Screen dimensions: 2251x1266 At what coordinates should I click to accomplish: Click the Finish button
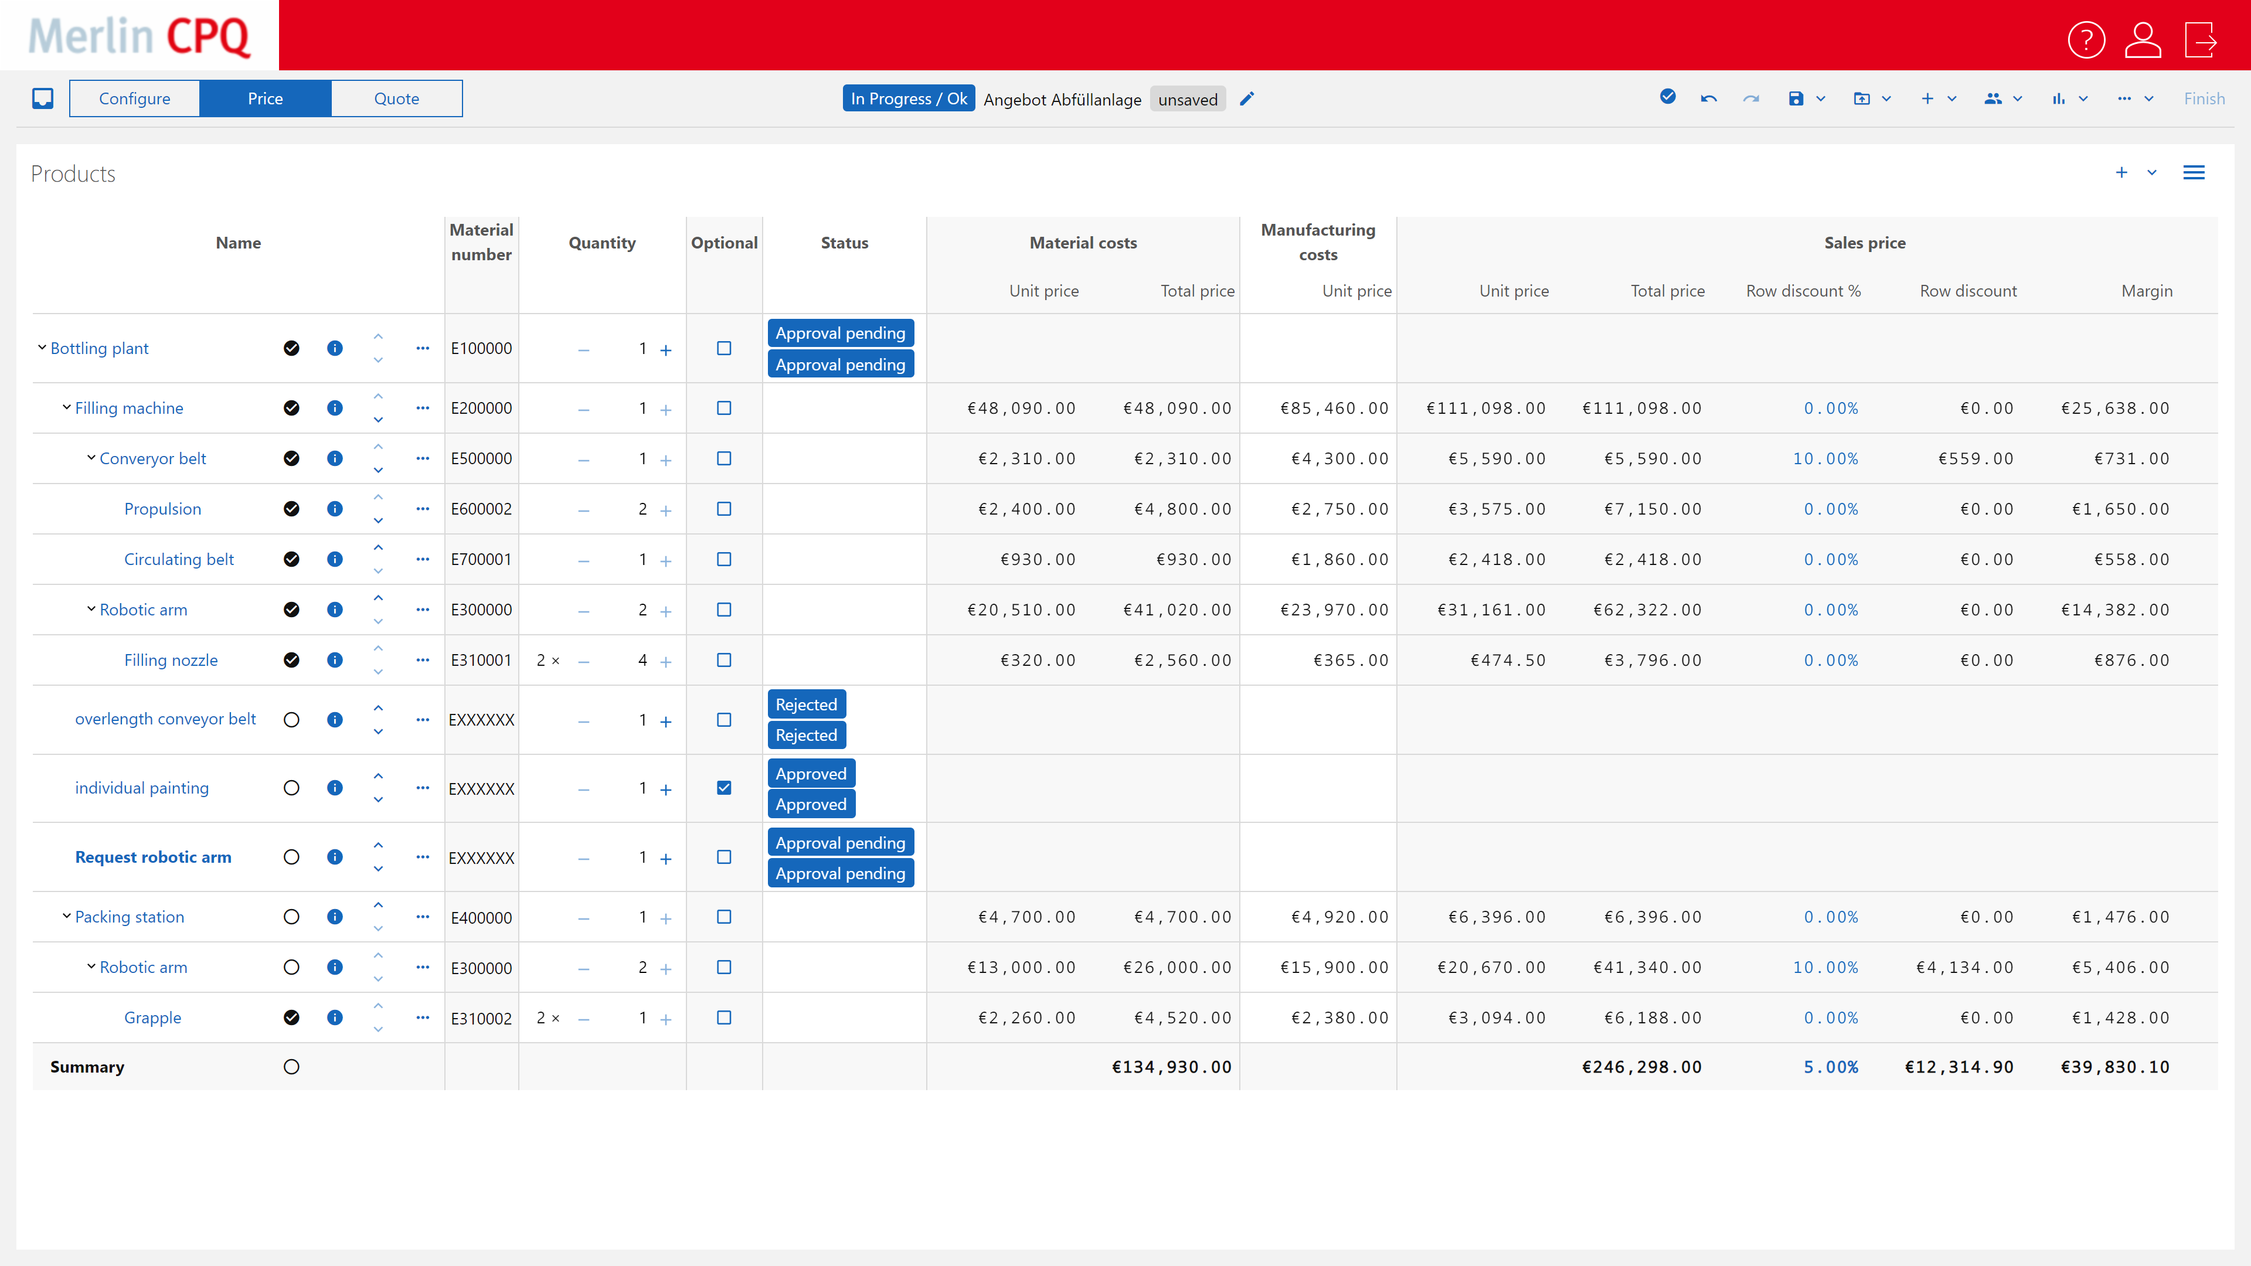[x=2204, y=98]
